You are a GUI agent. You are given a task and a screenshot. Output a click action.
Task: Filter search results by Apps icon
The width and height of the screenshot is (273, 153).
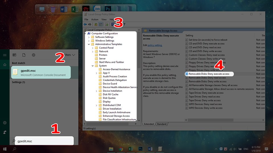pos(15,55)
